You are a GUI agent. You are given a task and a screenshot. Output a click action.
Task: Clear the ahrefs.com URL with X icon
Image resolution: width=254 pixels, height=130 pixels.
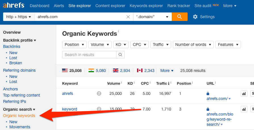coord(128,17)
